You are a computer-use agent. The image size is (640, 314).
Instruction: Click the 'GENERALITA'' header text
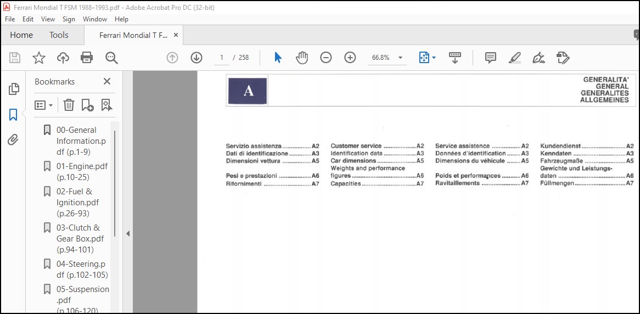click(x=606, y=79)
